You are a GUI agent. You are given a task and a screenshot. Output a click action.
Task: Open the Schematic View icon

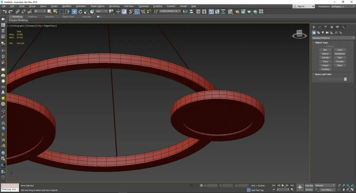click(223, 12)
